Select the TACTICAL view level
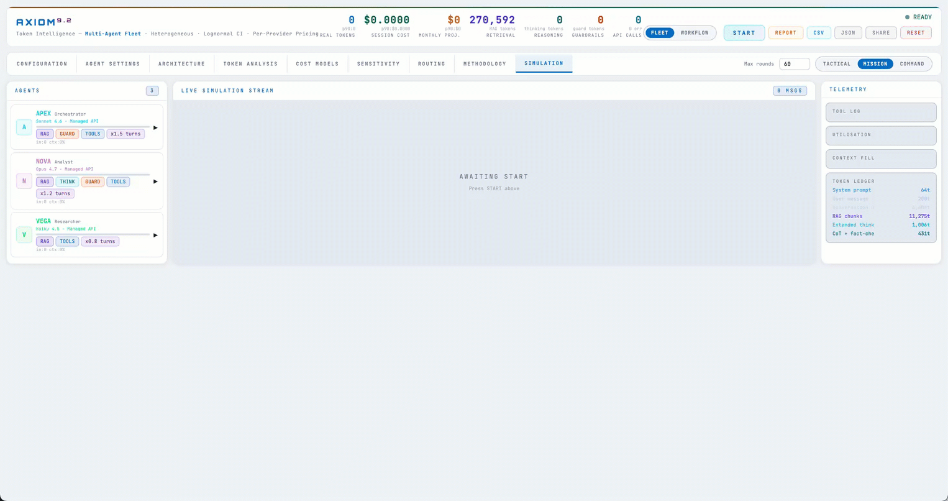This screenshot has width=948, height=501. (837, 64)
